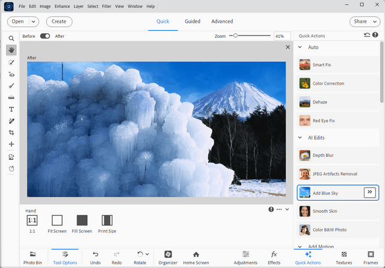Viewport: 385px width, 268px height.
Task: Toggle the Before/After view switch
Action: pos(45,36)
